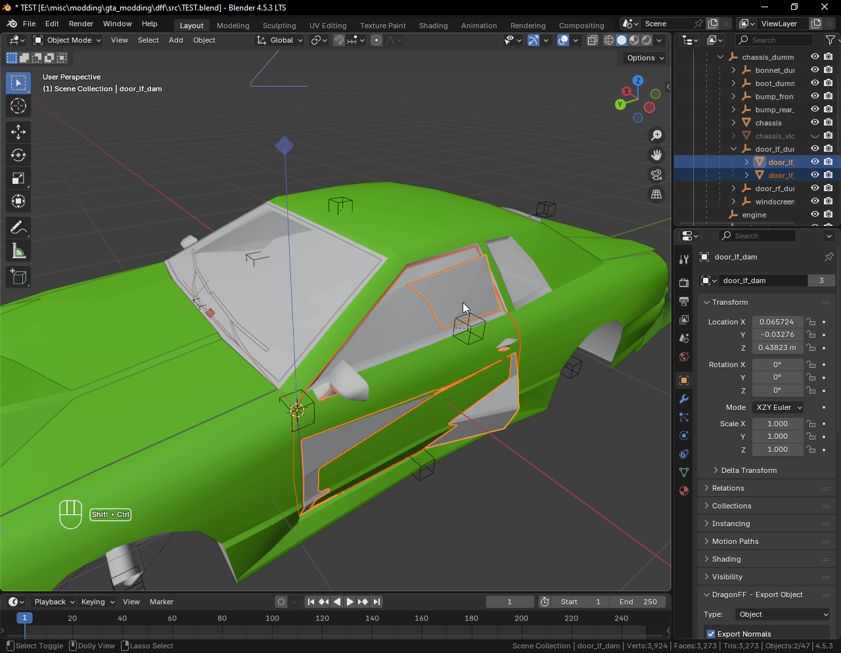Uncheck the Export Normals checkbox
This screenshot has height=653, width=841.
point(711,634)
